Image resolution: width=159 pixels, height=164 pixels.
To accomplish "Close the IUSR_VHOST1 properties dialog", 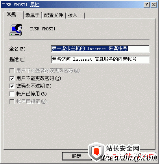I will click(x=154, y=5).
